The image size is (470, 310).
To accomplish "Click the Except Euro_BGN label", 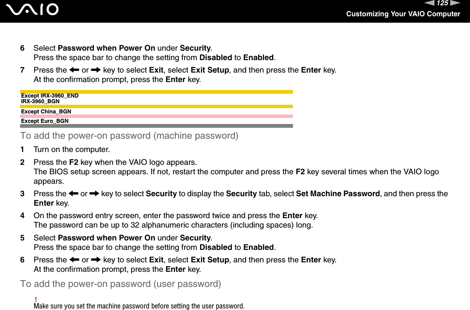I will 45,121.
